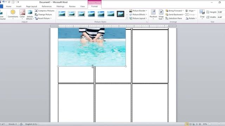Click the 91% zoom level
Screen dimensions: 225x126
(205, 124)
